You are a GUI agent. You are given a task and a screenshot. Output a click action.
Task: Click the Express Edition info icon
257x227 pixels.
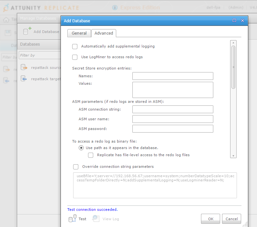pos(115,7)
